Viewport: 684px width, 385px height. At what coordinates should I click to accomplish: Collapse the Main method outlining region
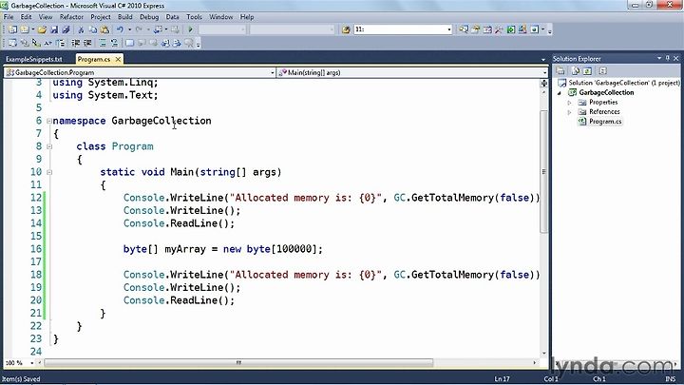pyautogui.click(x=49, y=172)
